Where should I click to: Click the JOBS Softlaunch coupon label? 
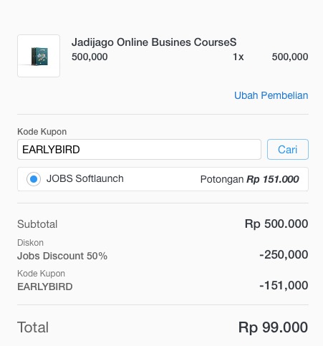pos(85,178)
